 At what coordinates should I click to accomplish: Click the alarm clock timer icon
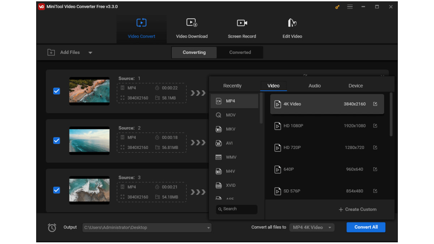(x=52, y=228)
